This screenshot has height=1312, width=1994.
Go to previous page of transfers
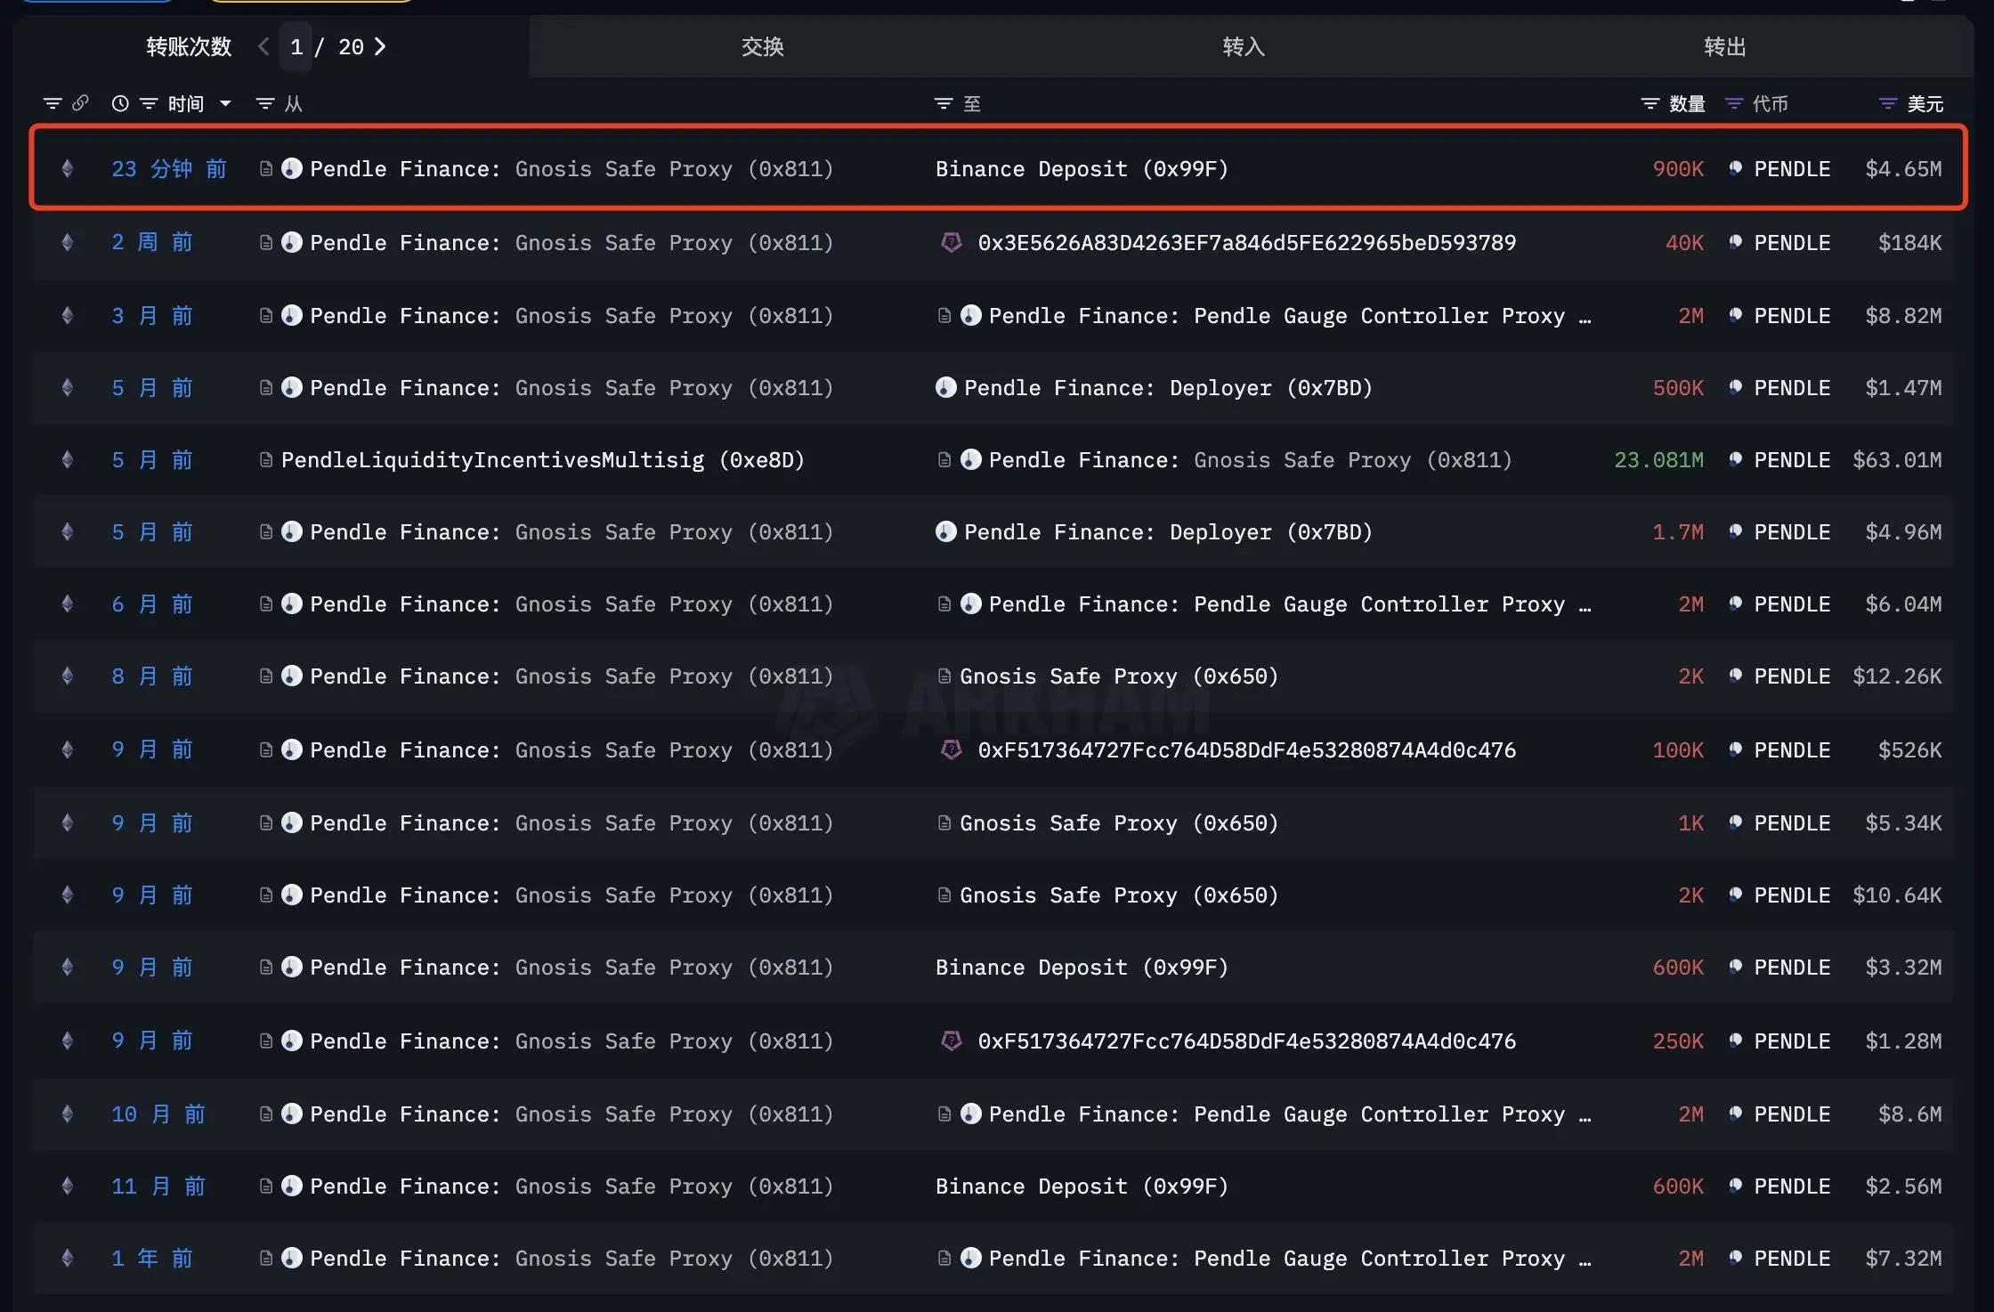(x=263, y=46)
